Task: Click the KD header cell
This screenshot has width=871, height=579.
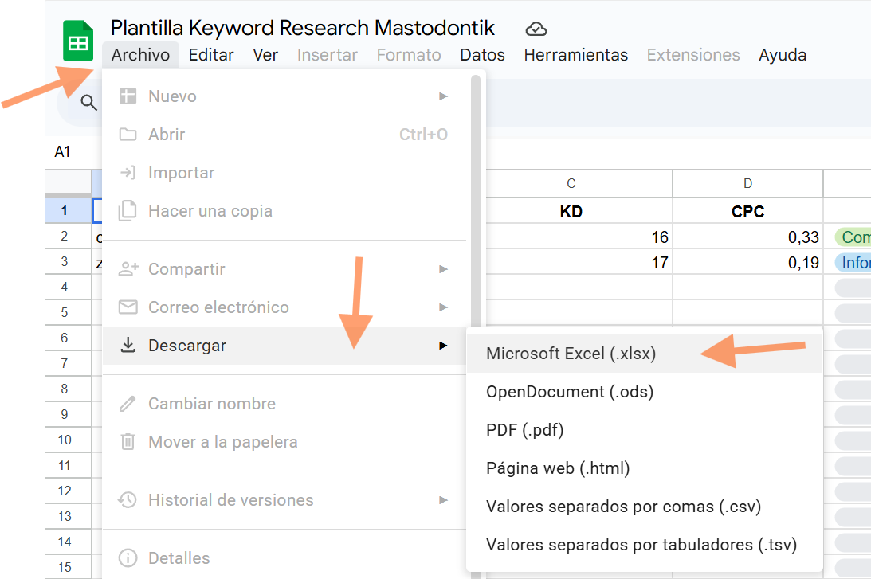Action: coord(579,212)
